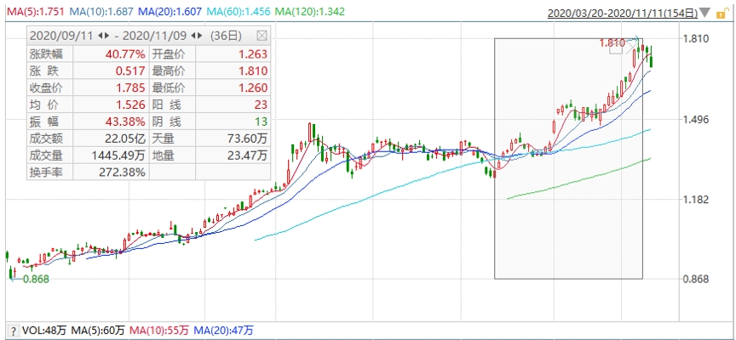Step start date 2020/09/11 backward

pos(101,36)
